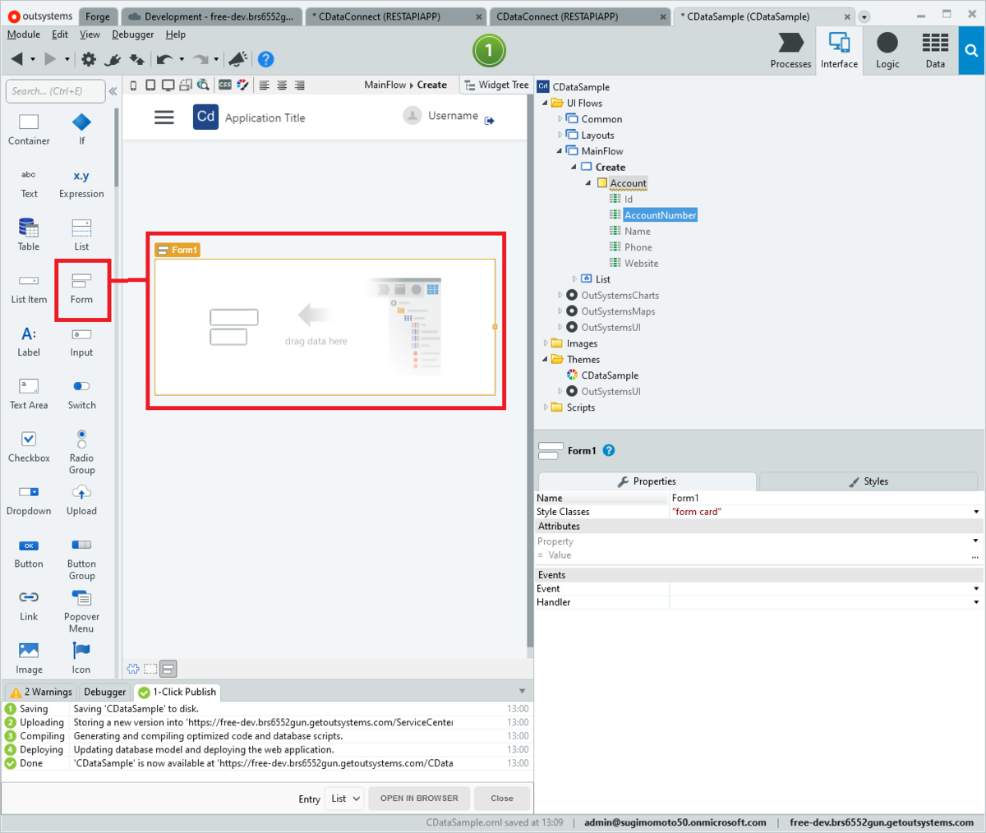Screen dimensions: 986x833
Task: Open the Help menu
Action: [x=175, y=35]
